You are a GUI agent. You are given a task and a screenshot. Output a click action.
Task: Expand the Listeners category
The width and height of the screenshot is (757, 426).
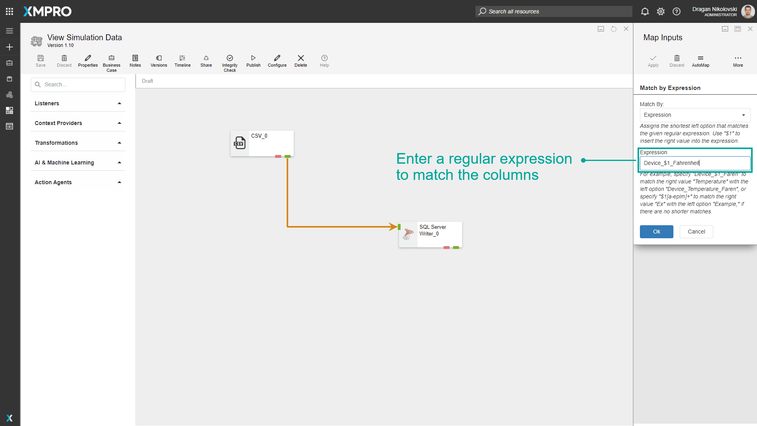click(78, 103)
